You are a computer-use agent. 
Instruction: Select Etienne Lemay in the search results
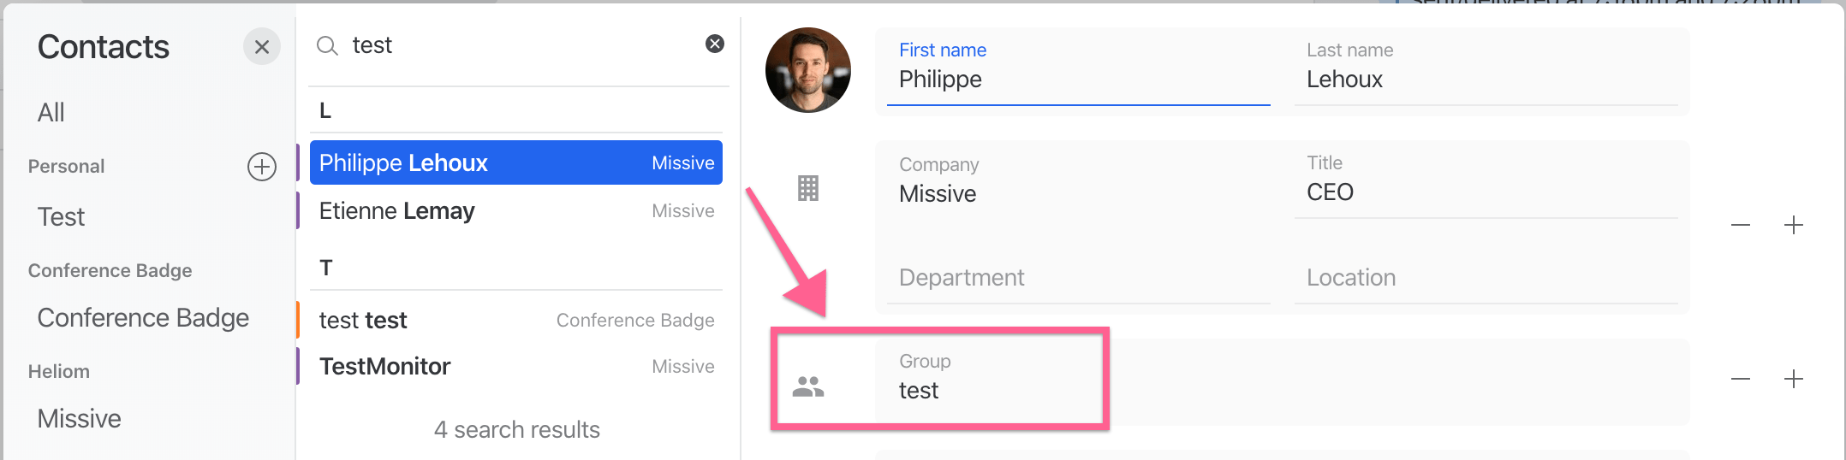tap(516, 211)
